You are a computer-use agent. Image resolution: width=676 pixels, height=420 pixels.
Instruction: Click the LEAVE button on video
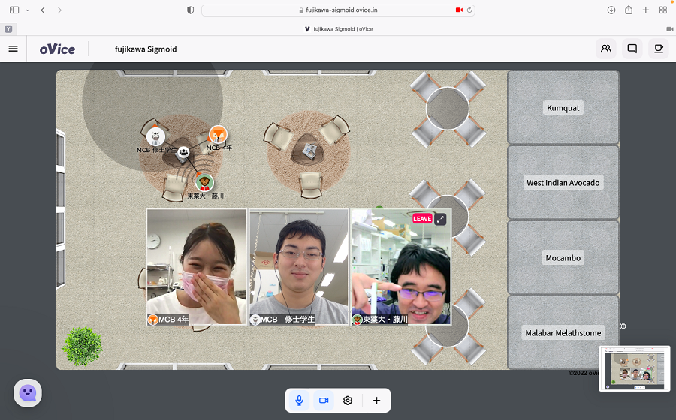pos(422,218)
